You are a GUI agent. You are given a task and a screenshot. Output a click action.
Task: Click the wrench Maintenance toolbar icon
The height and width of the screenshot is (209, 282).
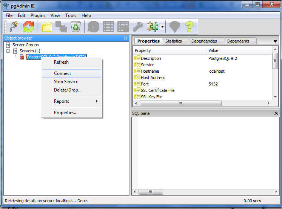click(138, 26)
